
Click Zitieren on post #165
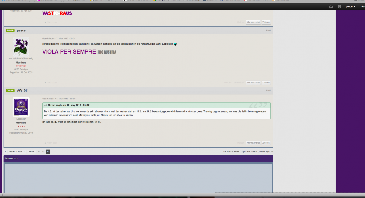click(266, 143)
